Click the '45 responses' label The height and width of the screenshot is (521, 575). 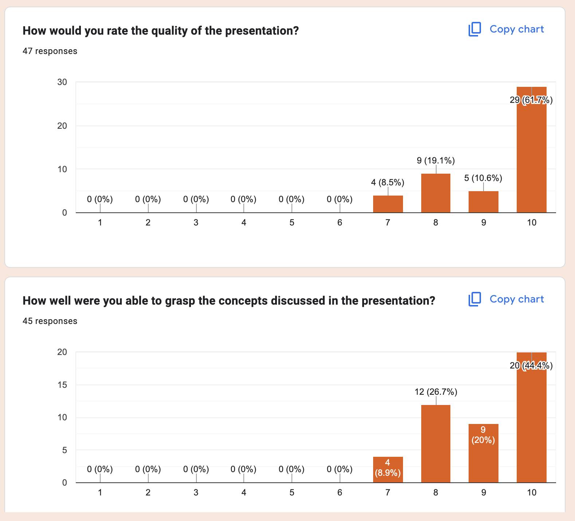pyautogui.click(x=50, y=321)
